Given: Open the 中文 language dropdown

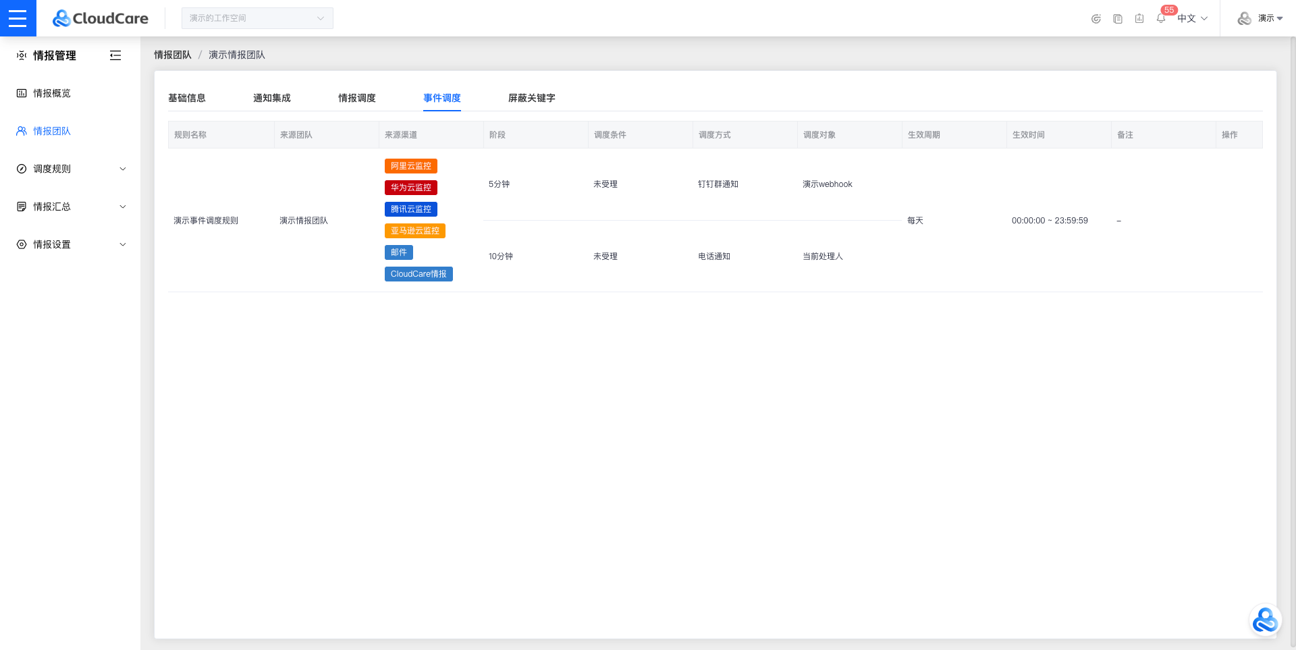Looking at the screenshot, I should (1193, 18).
